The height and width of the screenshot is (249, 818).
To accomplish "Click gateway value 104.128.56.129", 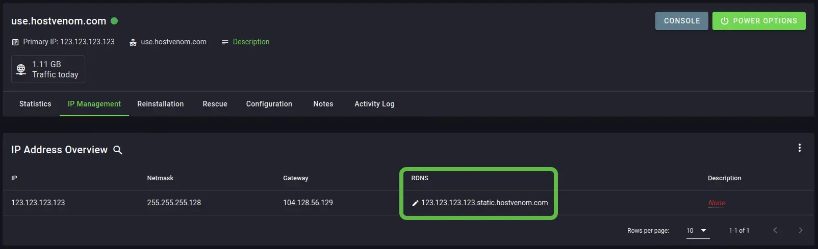I will click(308, 203).
